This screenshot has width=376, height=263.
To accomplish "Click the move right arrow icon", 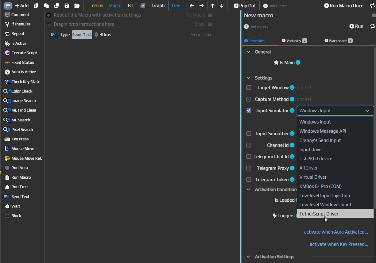I will tap(201, 6).
